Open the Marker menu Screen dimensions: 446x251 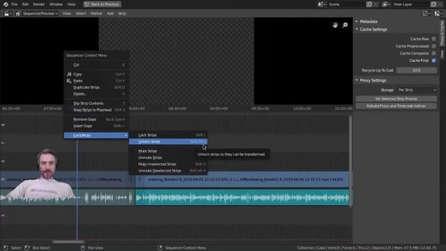point(96,13)
